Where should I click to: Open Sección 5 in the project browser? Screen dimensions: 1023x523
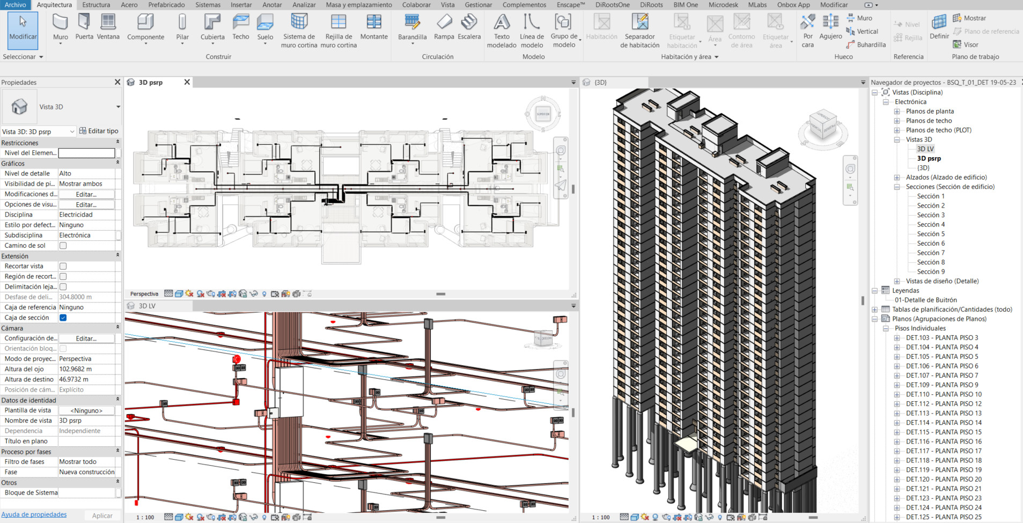[x=931, y=234]
